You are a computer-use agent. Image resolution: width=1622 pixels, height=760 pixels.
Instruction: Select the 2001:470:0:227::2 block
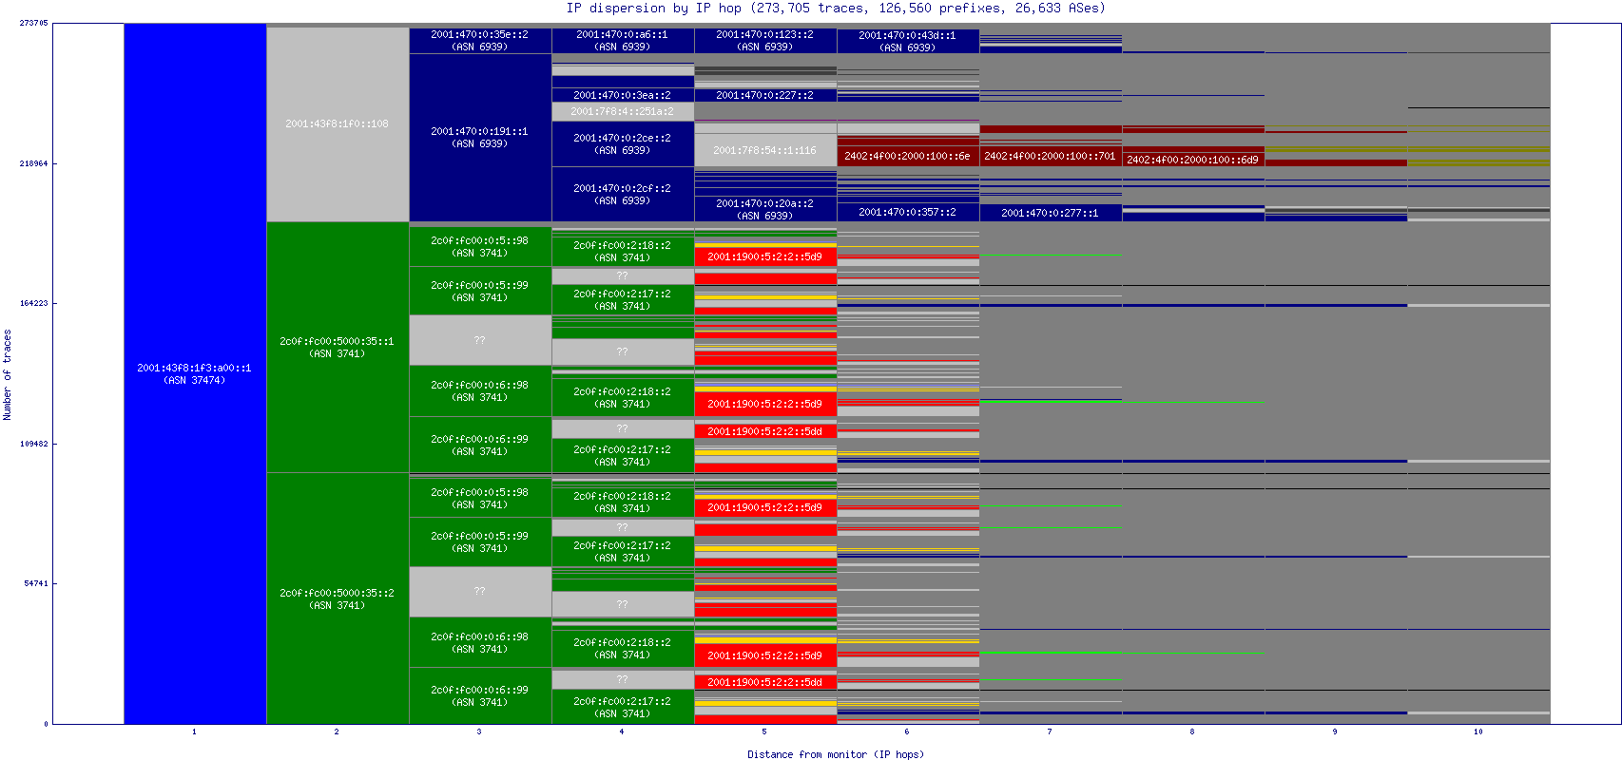click(765, 95)
